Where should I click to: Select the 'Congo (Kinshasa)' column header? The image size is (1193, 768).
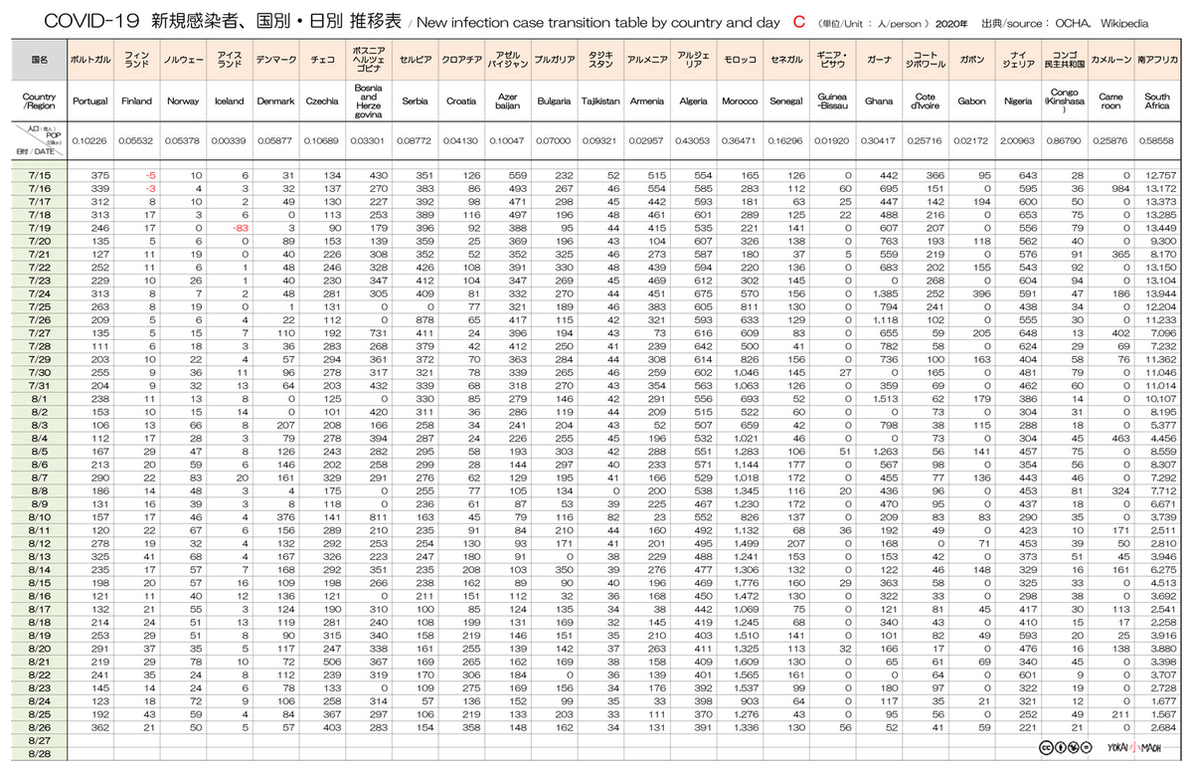coord(1065,100)
